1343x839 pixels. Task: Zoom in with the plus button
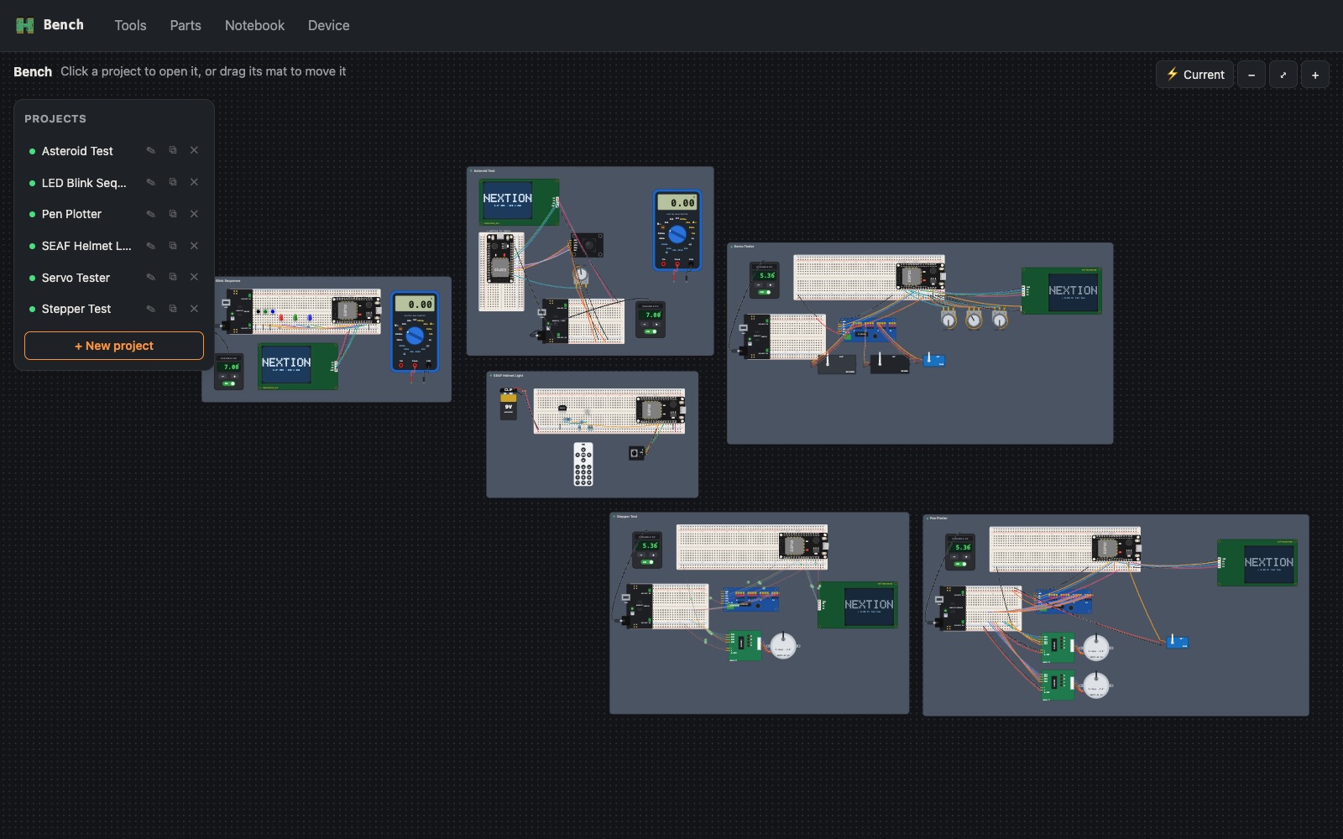click(1315, 75)
